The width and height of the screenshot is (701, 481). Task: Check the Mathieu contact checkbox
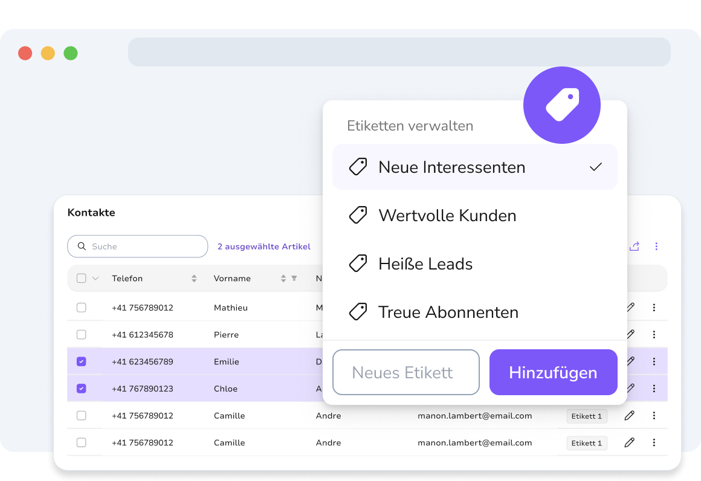82,308
